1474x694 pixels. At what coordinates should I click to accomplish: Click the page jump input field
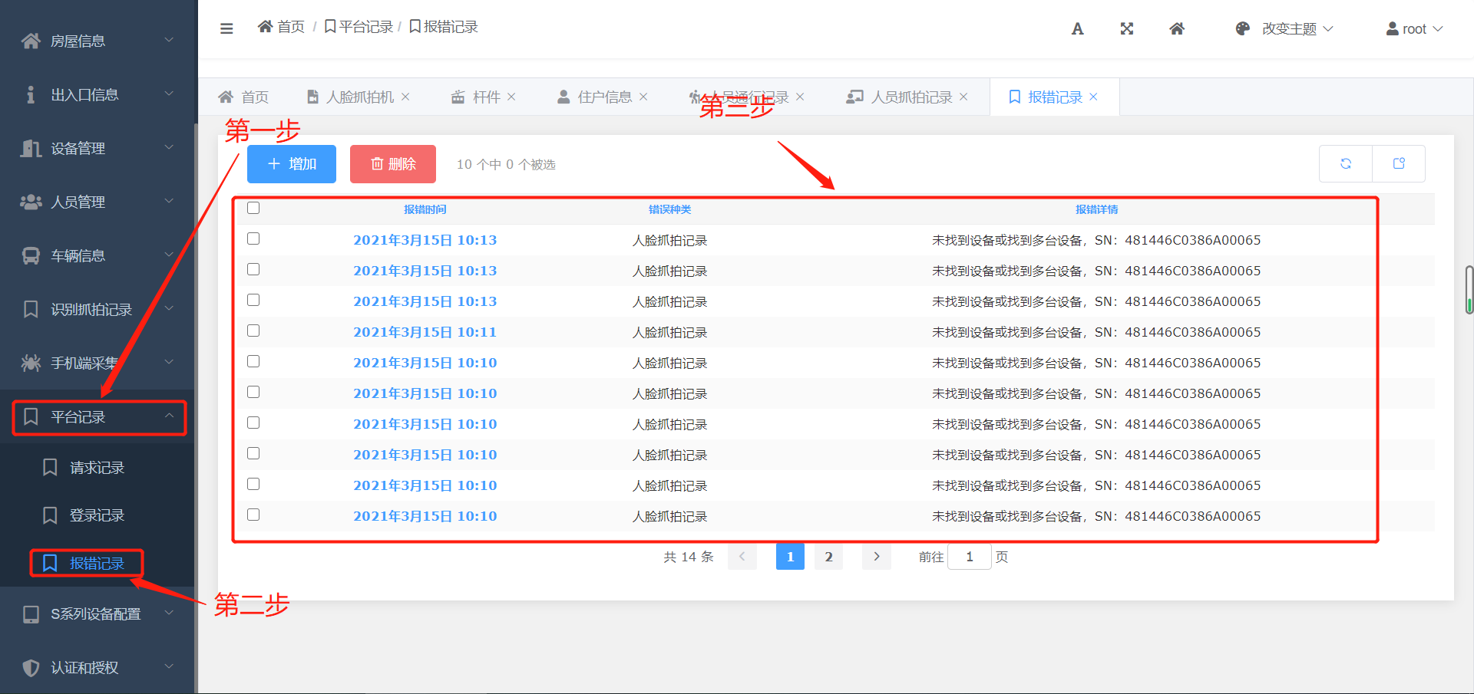[x=969, y=557]
